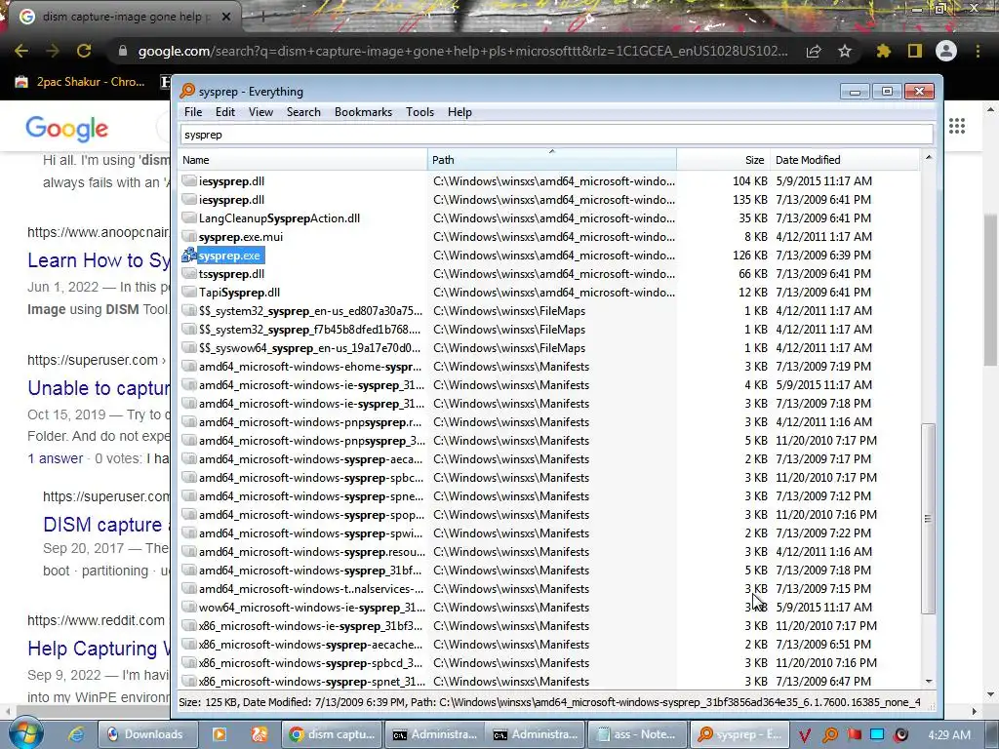
Task: Click the sysprep search box in Everything
Action: 557,135
